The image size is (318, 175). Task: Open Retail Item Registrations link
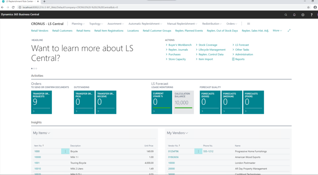click(x=109, y=31)
